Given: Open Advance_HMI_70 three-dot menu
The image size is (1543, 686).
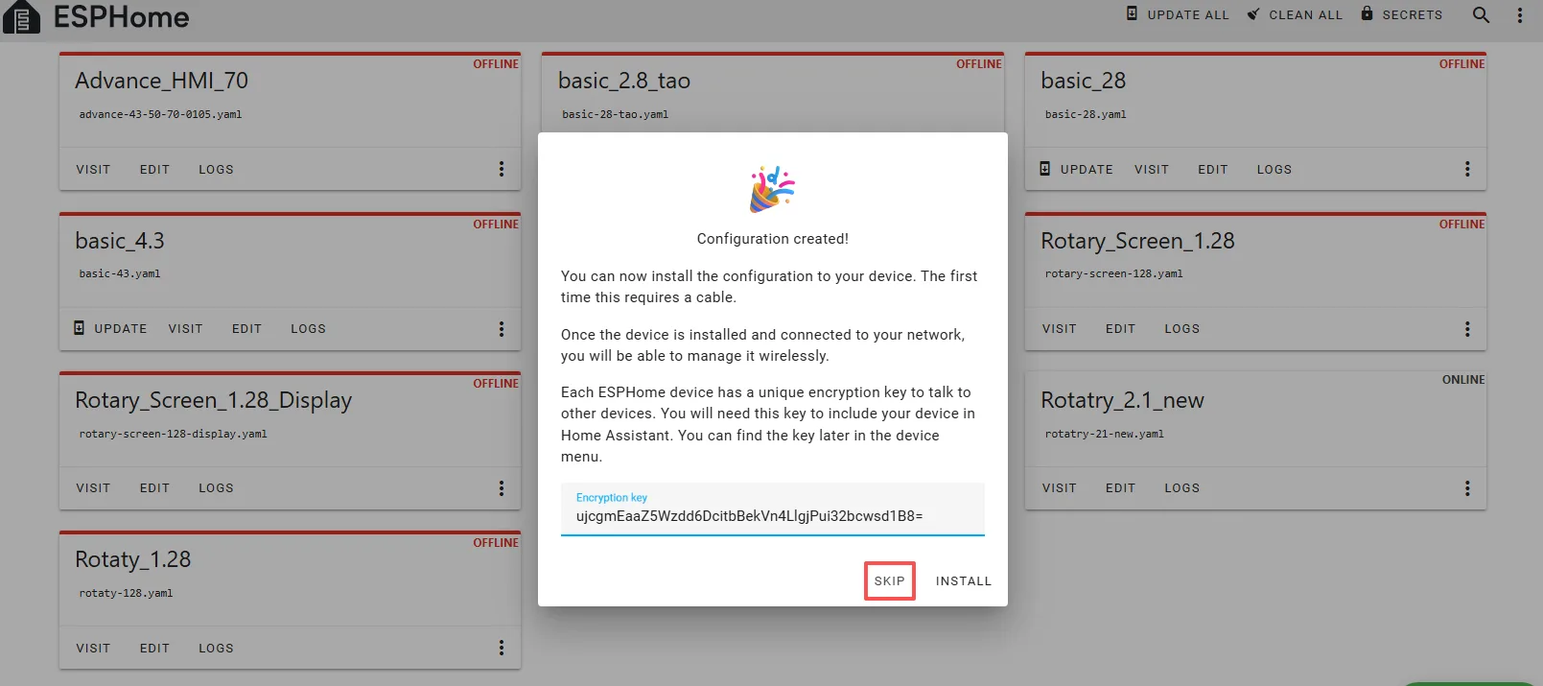Looking at the screenshot, I should coord(501,169).
